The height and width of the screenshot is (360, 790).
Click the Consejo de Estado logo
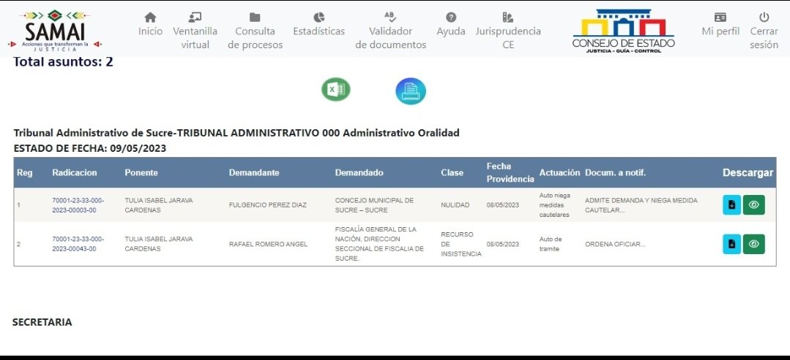(x=623, y=31)
